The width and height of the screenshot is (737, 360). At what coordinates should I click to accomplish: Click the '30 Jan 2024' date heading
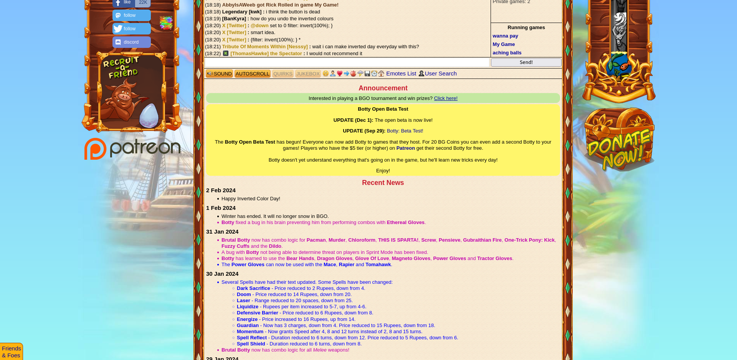(x=222, y=274)
